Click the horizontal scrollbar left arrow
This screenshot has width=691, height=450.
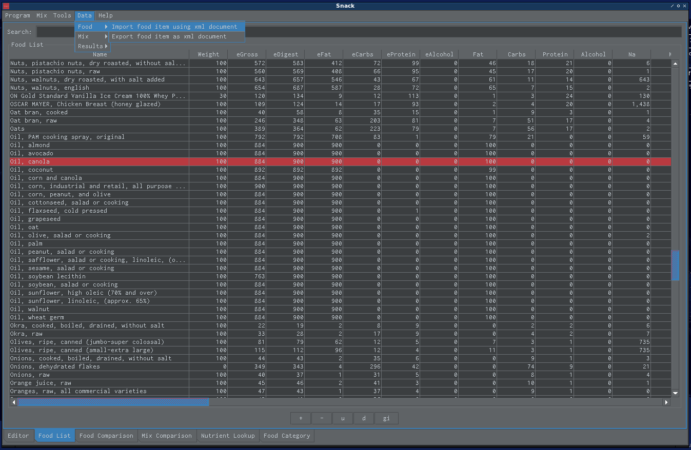point(14,402)
